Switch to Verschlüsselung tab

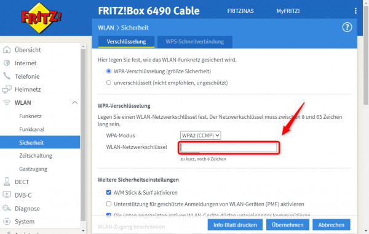click(x=126, y=42)
